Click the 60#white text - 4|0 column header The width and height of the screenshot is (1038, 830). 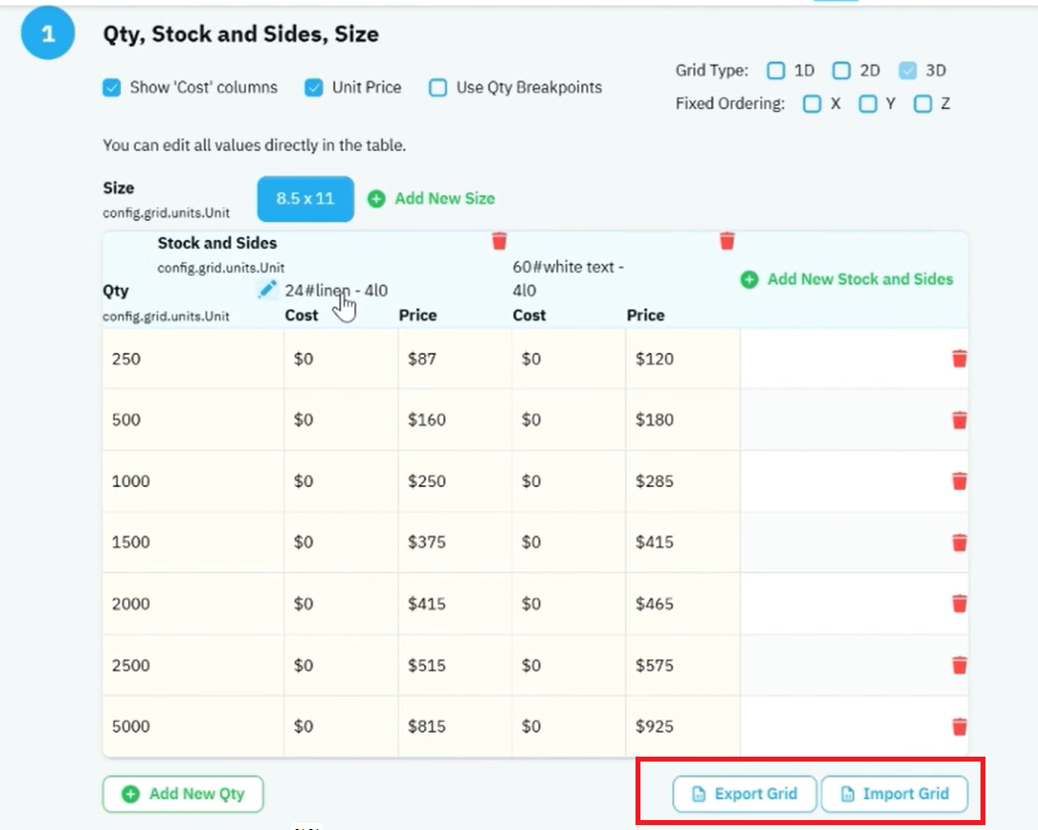pyautogui.click(x=568, y=279)
